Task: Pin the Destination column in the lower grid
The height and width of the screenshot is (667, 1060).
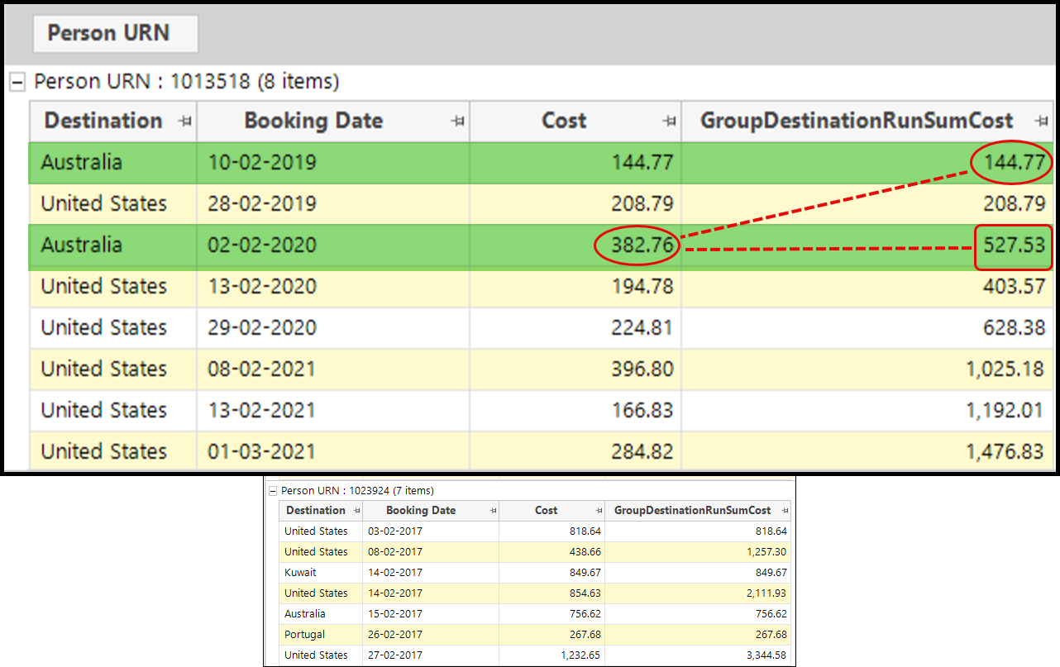Action: [356, 511]
